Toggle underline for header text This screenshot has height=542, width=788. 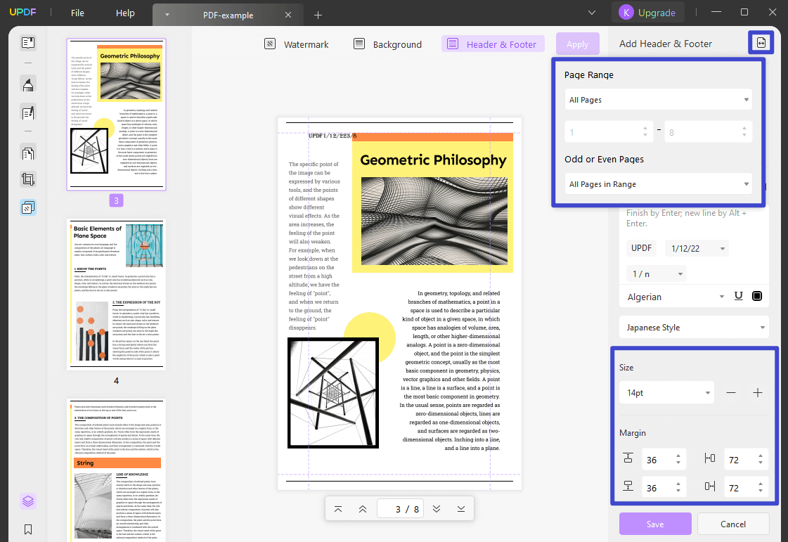pyautogui.click(x=738, y=296)
